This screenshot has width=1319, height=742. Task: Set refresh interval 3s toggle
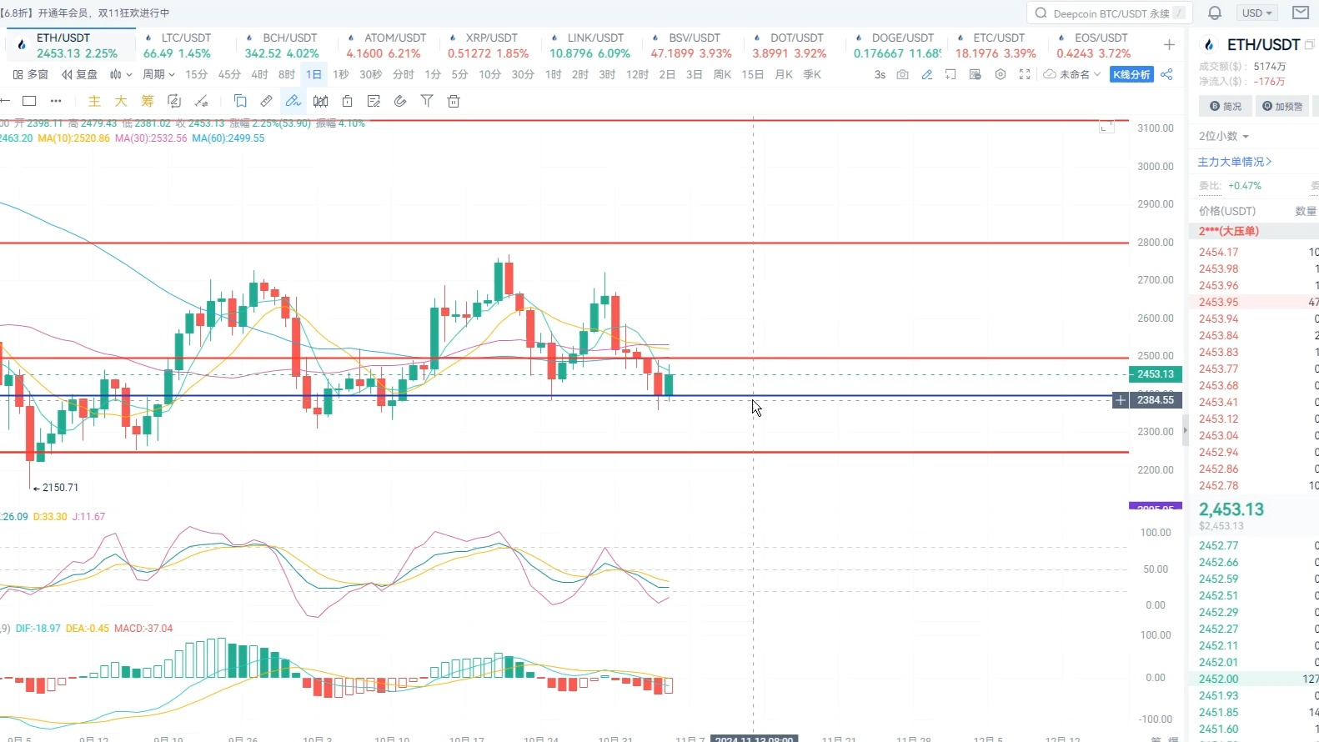(x=880, y=74)
